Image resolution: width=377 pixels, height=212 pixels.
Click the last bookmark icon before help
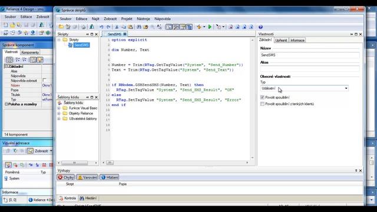coord(251,27)
